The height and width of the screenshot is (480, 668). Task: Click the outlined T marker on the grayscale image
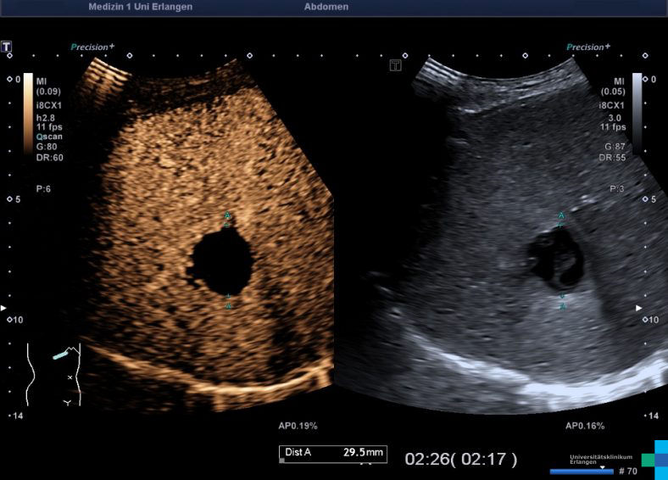(x=395, y=65)
